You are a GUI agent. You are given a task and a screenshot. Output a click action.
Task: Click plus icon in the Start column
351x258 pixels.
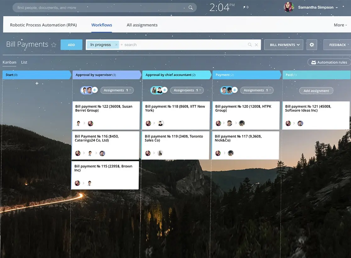[37, 83]
